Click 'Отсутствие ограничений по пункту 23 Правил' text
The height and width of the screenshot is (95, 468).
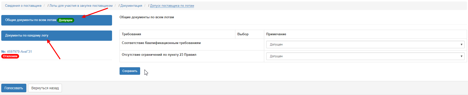coord(159,55)
